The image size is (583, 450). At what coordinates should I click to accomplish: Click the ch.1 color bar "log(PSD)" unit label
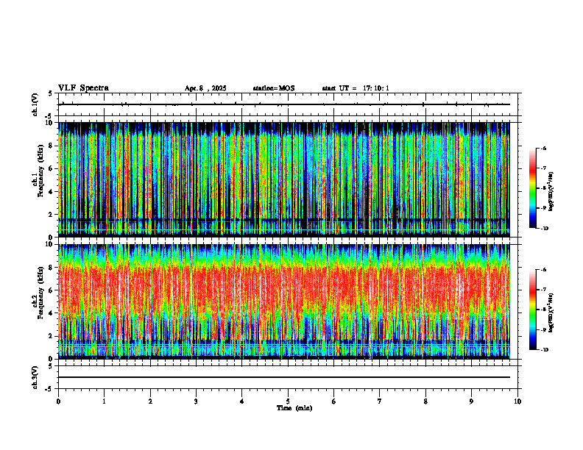[551, 192]
